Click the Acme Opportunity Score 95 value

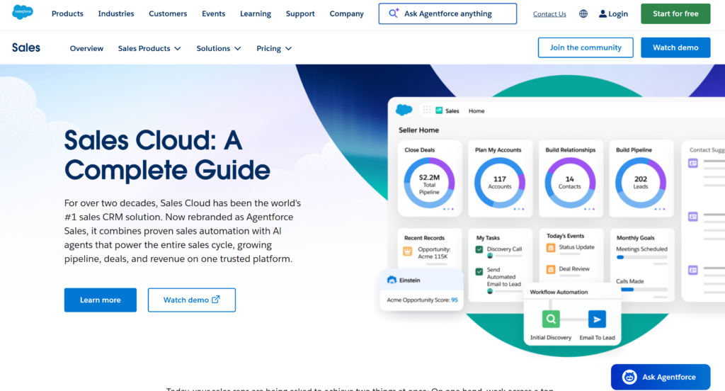(x=455, y=300)
